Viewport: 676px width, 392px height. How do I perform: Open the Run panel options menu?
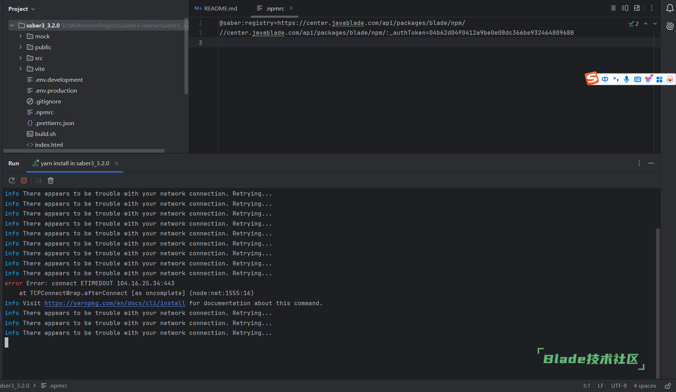point(639,163)
